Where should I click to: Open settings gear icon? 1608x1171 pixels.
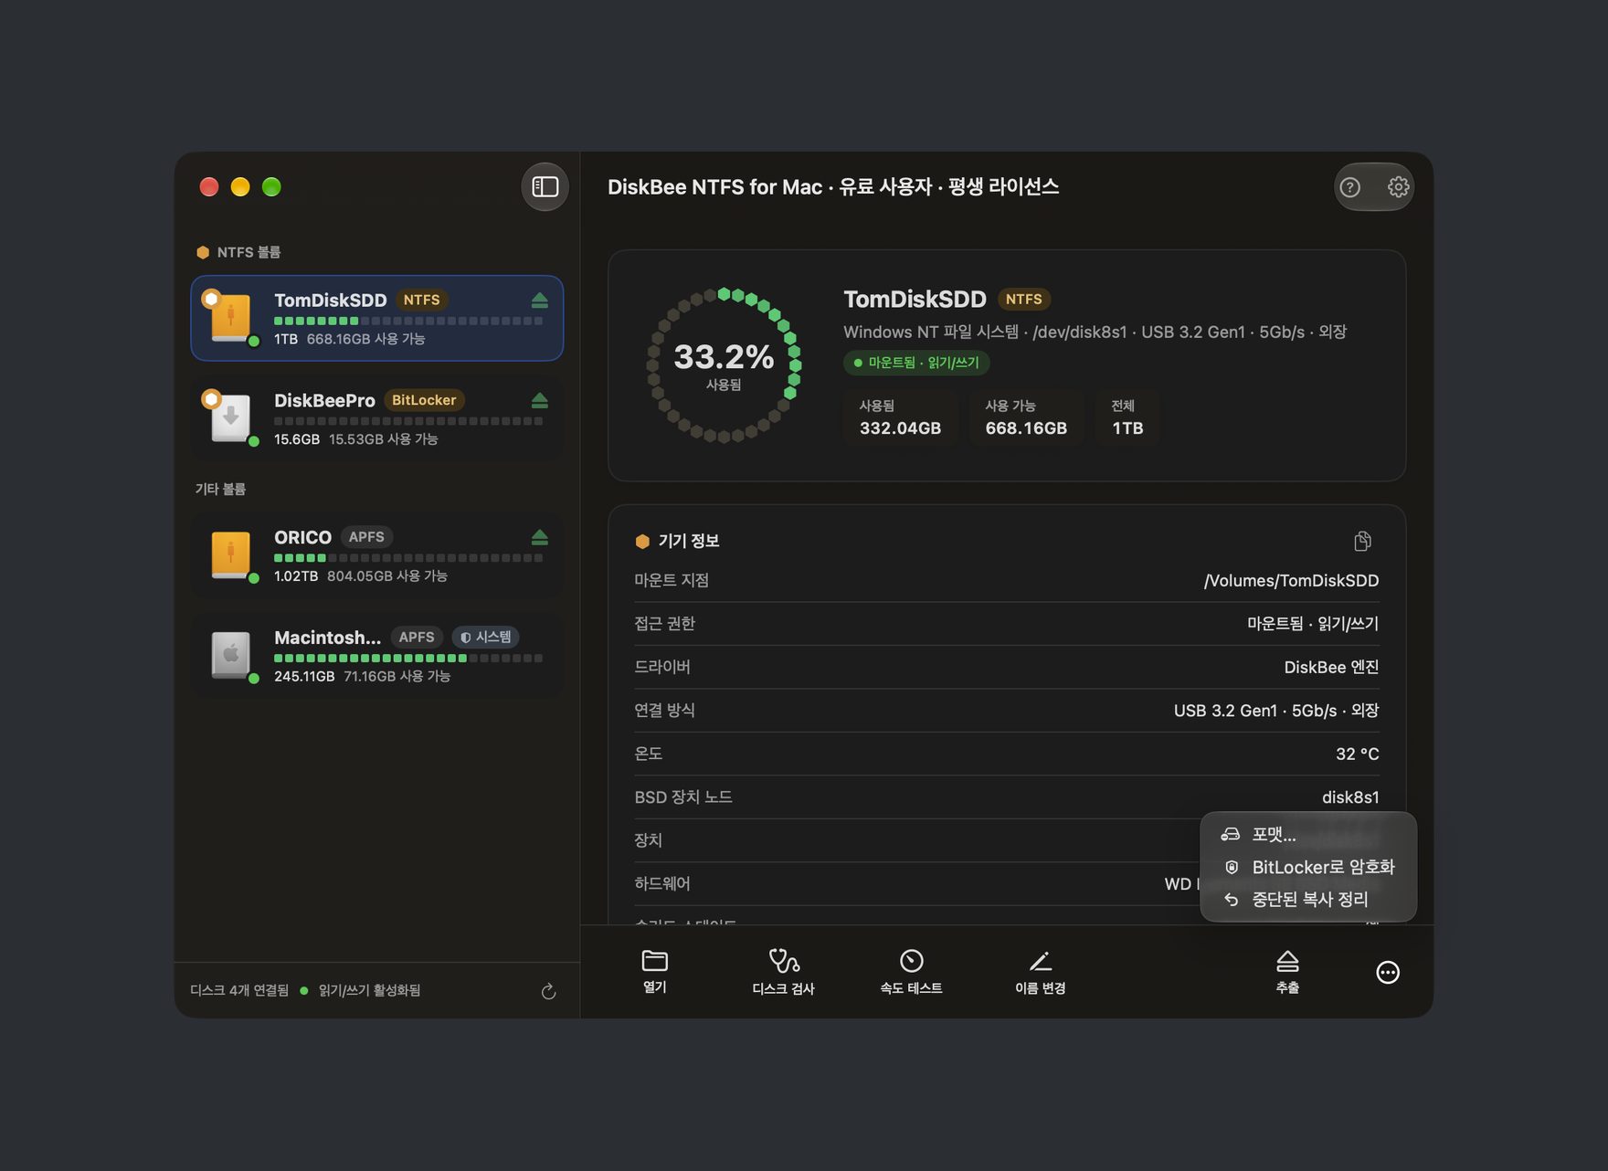(1398, 187)
